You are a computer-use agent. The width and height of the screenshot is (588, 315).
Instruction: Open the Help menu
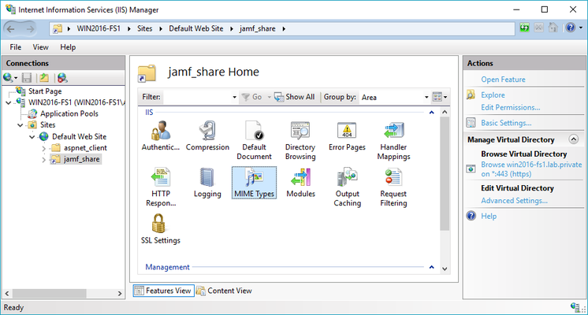pyautogui.click(x=68, y=47)
